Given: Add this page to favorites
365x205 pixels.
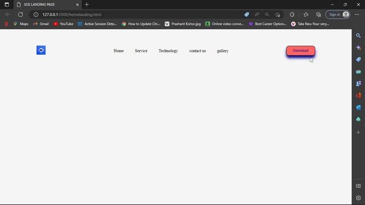Looking at the screenshot, I should [278, 15].
